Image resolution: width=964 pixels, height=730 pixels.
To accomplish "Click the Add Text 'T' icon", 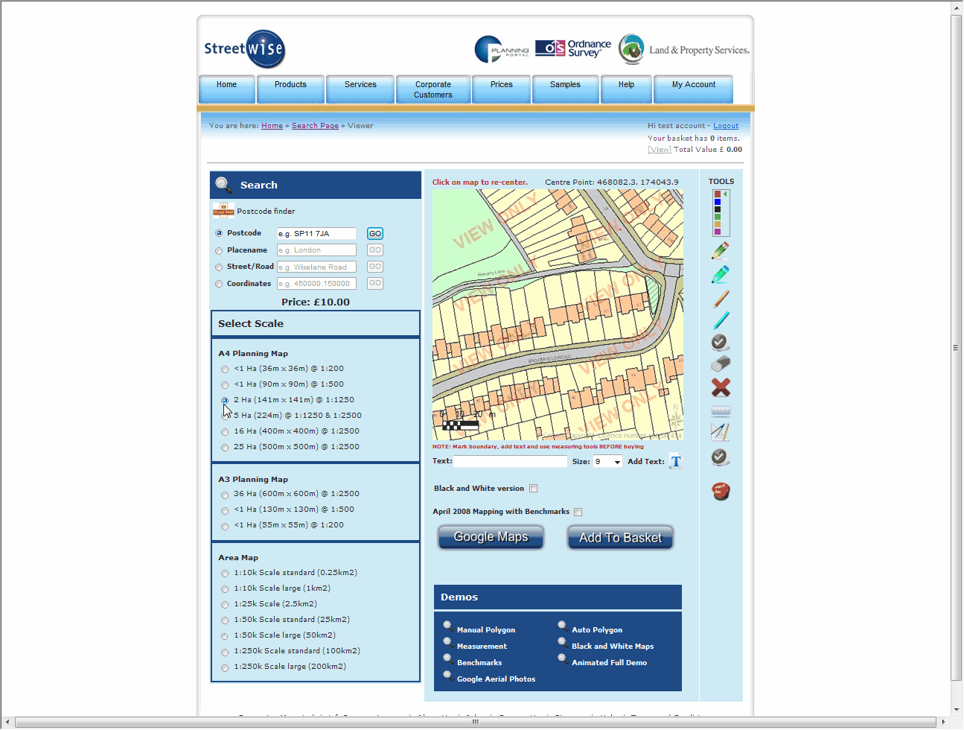I will 675,462.
